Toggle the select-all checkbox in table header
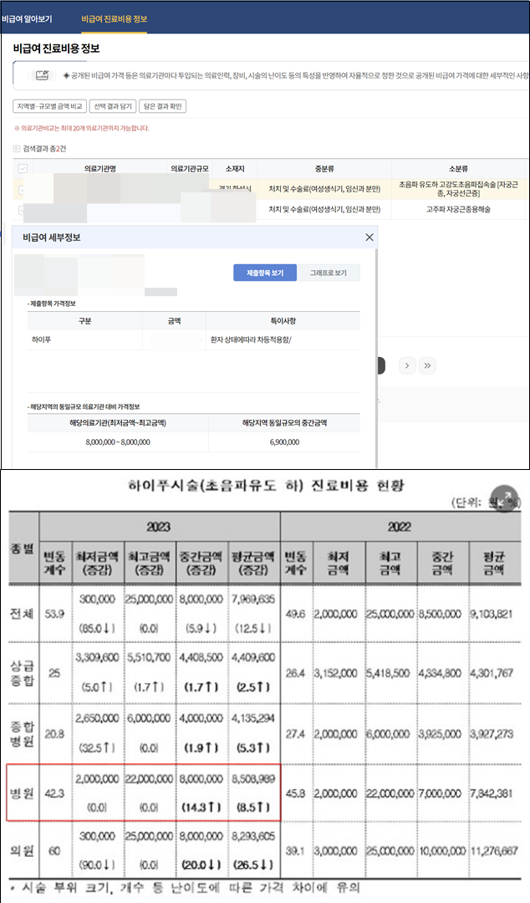The image size is (530, 903). (x=23, y=169)
